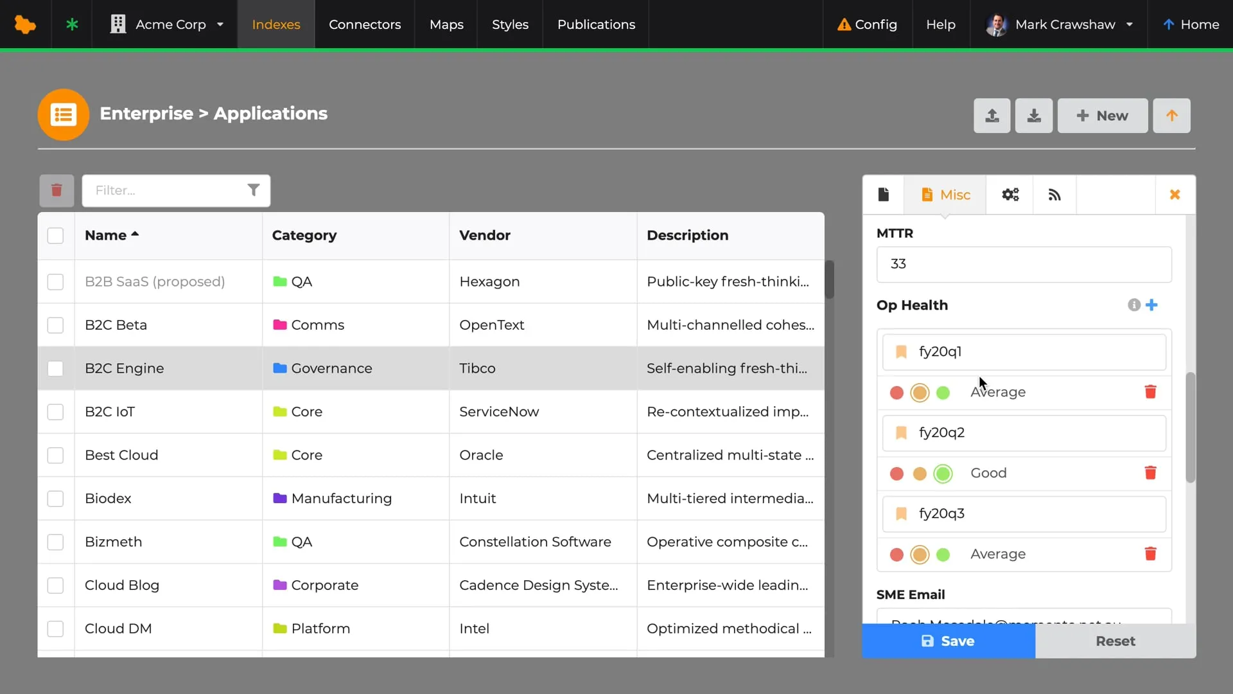The width and height of the screenshot is (1233, 694).
Task: Open the RSS feed tab
Action: (x=1054, y=195)
